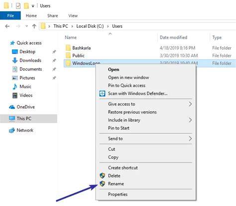Choose Open in new window

point(128,78)
